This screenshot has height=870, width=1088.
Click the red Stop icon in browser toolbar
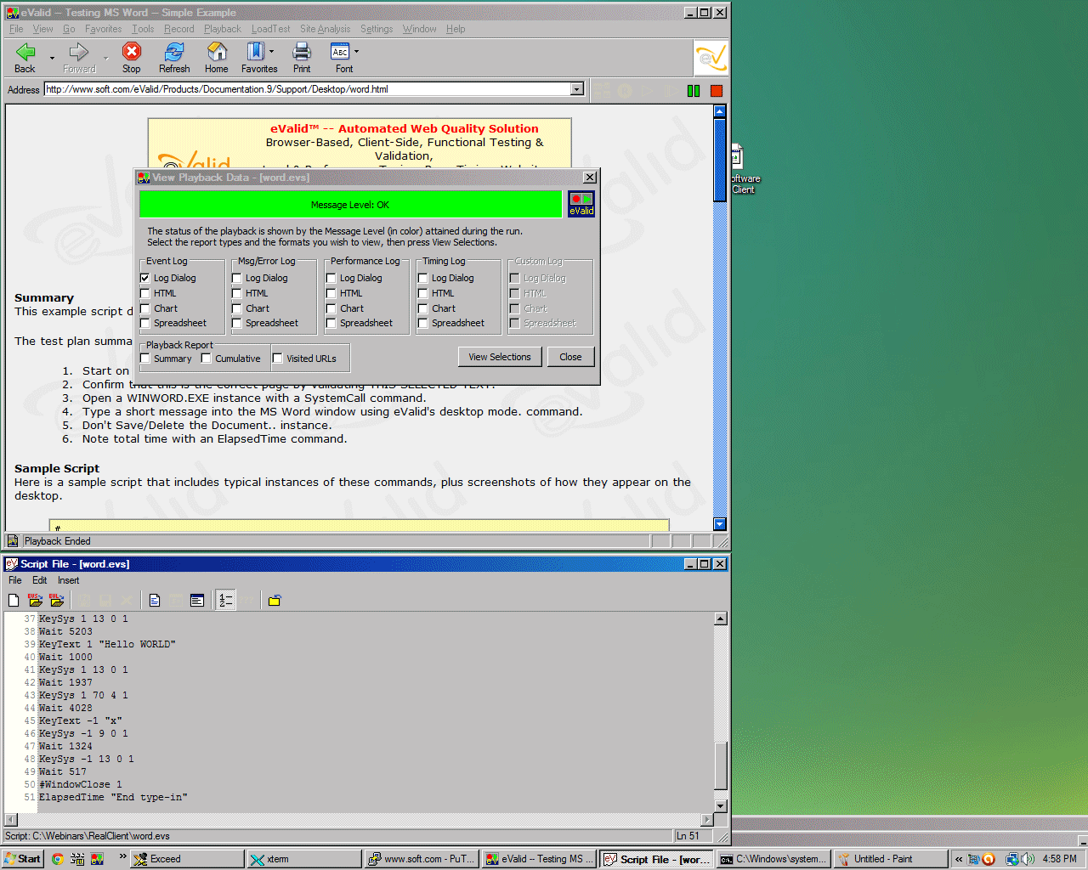(x=132, y=52)
